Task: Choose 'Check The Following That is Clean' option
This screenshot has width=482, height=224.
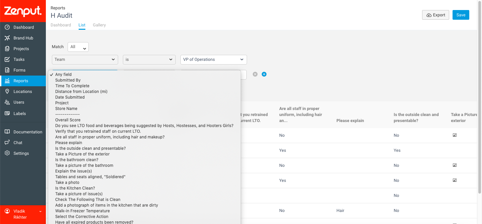Action: [144, 200]
